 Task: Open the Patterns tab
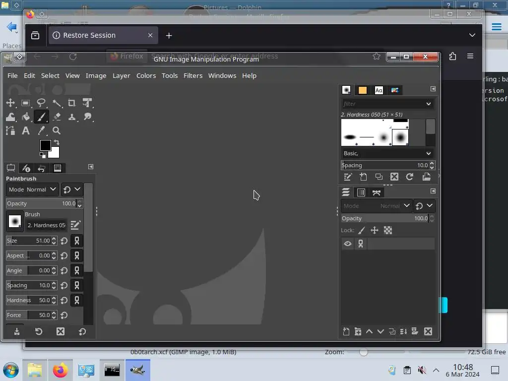tap(363, 90)
